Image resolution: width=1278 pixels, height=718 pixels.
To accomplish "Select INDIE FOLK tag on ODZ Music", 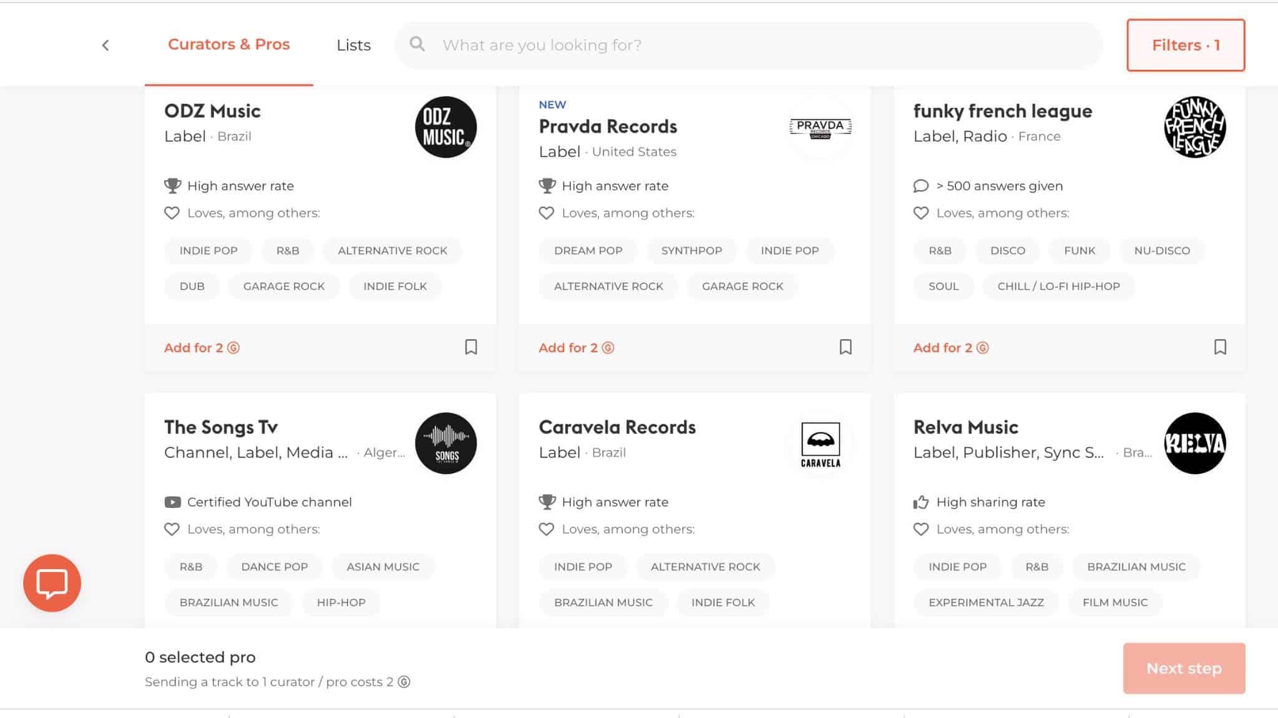I will coord(395,286).
